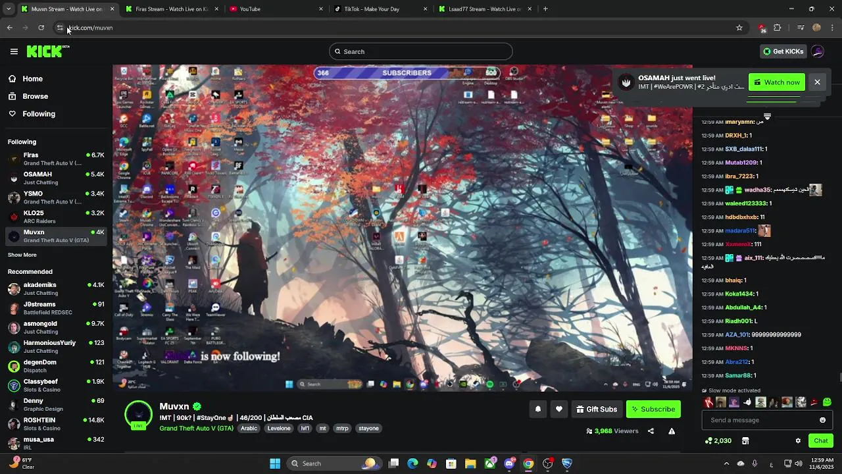The image size is (842, 474).
Task: Click the green Kick emote in quick emotes
Action: click(x=827, y=402)
